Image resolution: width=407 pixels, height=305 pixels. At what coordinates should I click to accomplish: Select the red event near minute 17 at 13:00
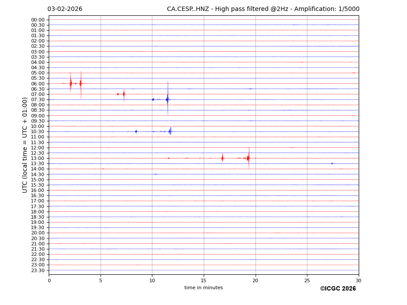pyautogui.click(x=222, y=158)
